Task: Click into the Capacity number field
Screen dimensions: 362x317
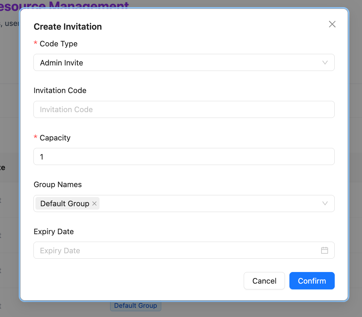Action: coord(184,157)
